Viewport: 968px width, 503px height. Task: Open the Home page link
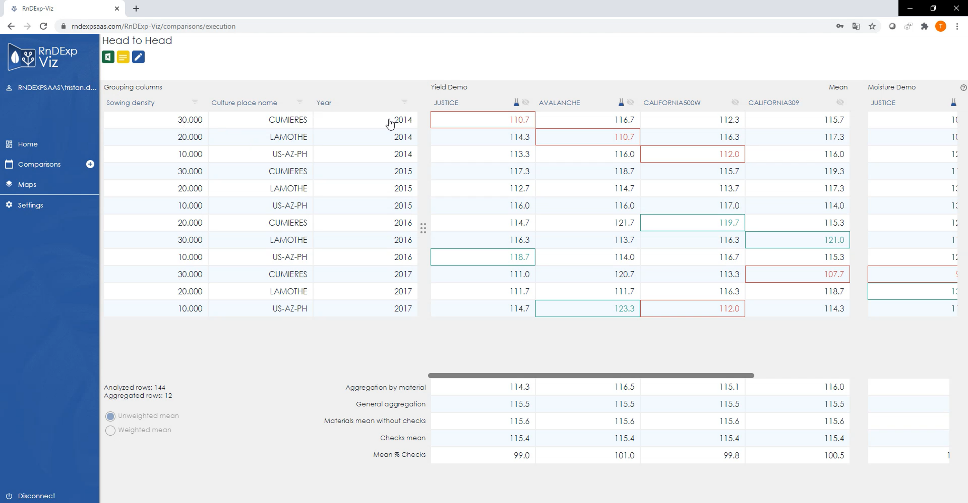27,144
